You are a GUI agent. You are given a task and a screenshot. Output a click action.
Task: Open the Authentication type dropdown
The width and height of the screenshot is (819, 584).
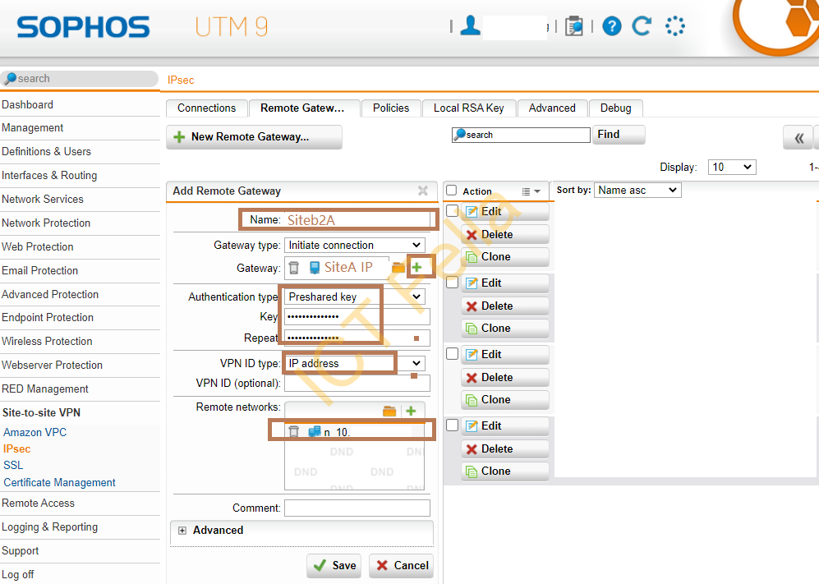click(x=355, y=297)
